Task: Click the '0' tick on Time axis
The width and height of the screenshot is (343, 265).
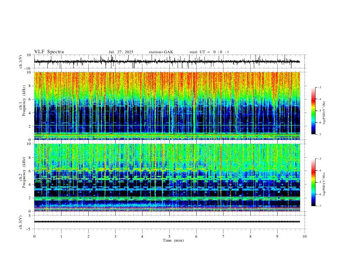Action: pos(34,236)
